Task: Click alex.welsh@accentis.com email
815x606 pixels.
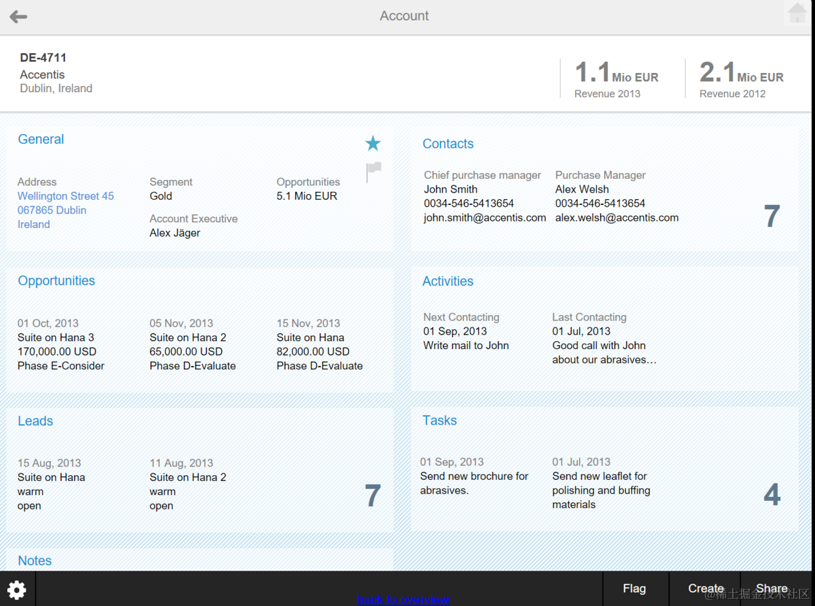Action: 617,218
